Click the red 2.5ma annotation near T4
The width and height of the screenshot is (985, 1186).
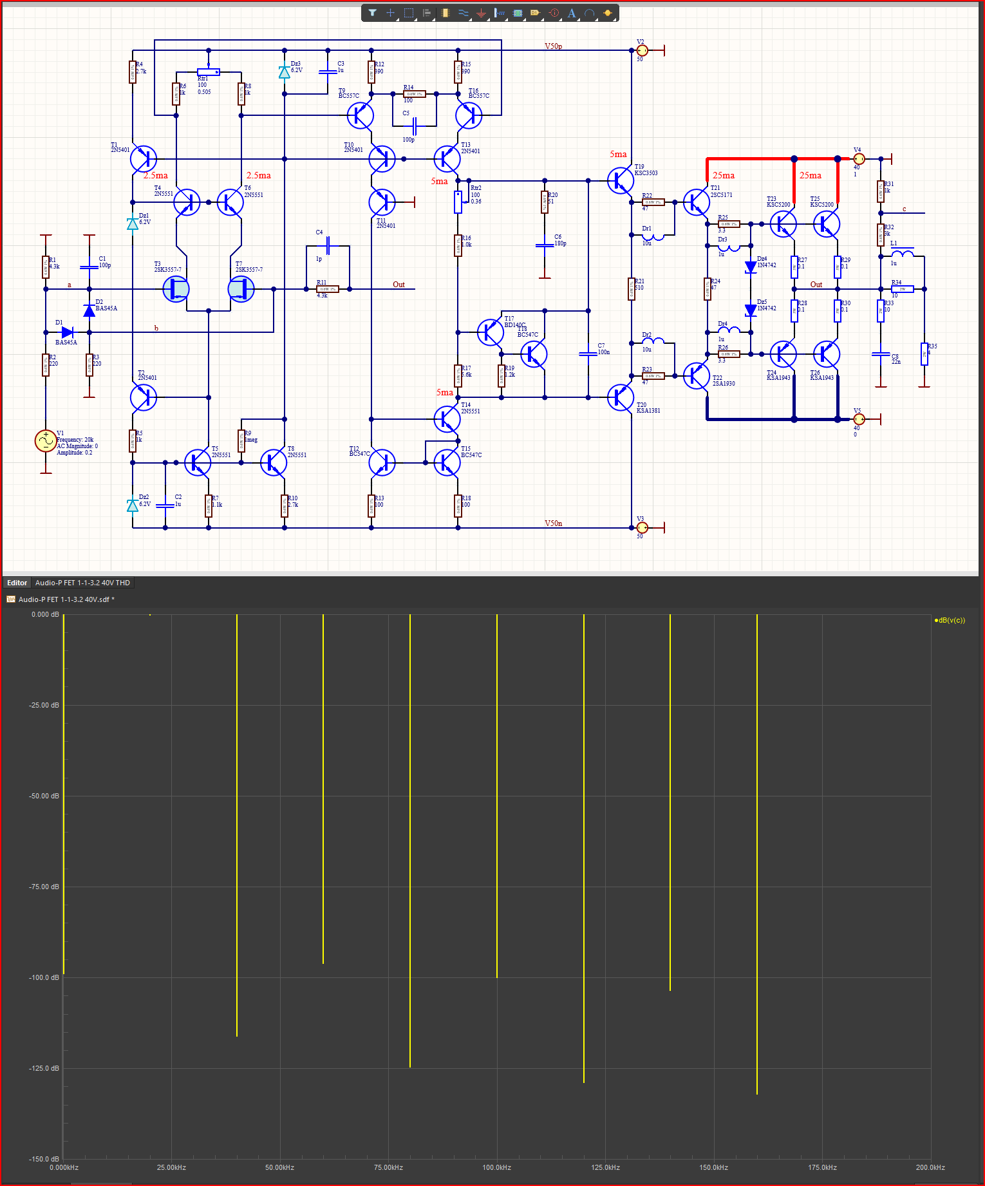[x=155, y=175]
